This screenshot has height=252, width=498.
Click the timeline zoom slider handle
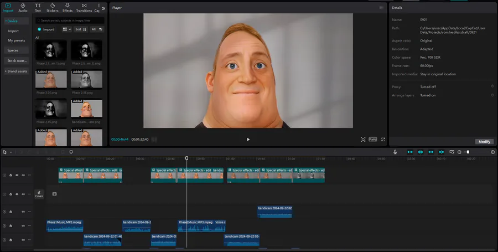[468, 152]
